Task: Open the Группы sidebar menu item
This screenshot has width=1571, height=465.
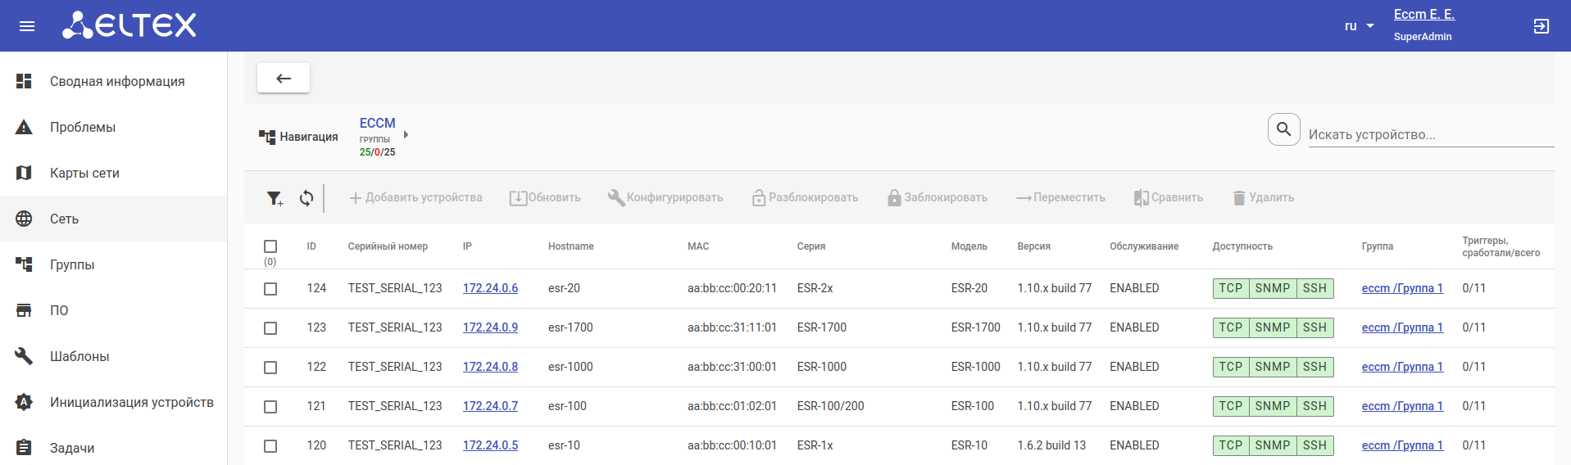Action: tap(72, 264)
